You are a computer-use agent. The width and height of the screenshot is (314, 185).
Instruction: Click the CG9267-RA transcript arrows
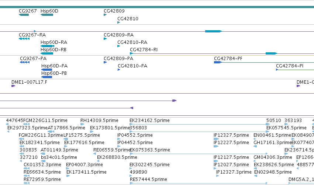pyautogui.click(x=24, y=39)
